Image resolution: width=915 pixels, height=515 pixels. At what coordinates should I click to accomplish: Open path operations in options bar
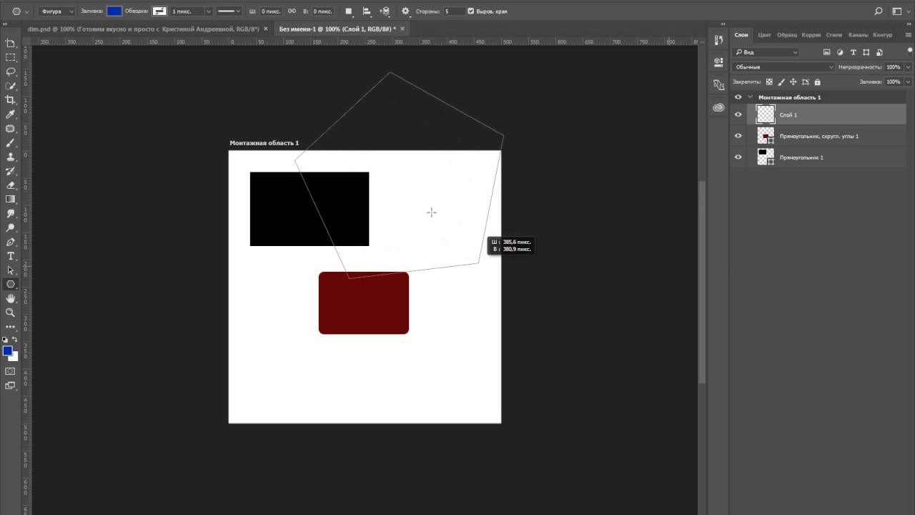(x=348, y=11)
